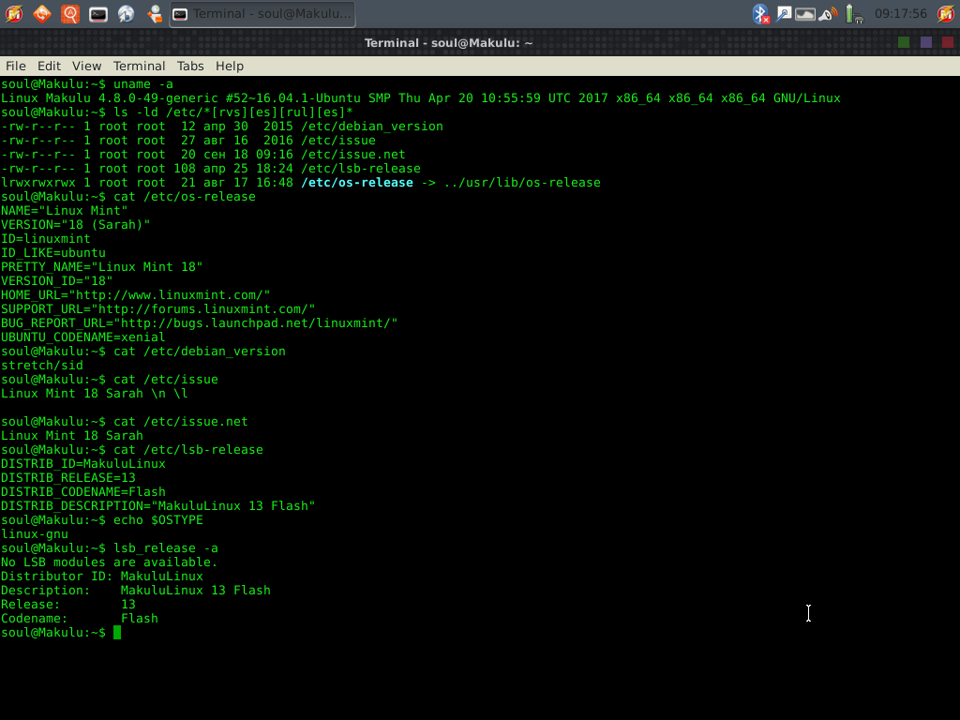Click the green window title-bar button
This screenshot has height=720, width=960.
click(904, 41)
